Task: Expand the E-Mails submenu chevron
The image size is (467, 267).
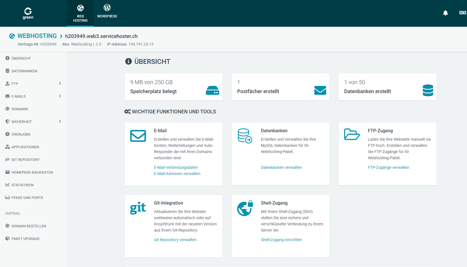Action: coord(60,96)
